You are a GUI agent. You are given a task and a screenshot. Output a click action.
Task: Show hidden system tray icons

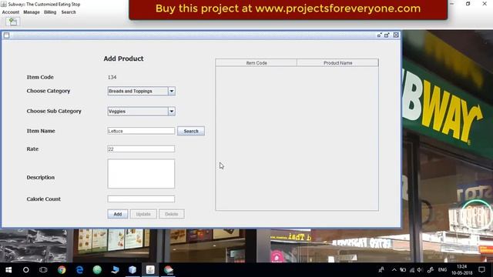[x=394, y=270]
